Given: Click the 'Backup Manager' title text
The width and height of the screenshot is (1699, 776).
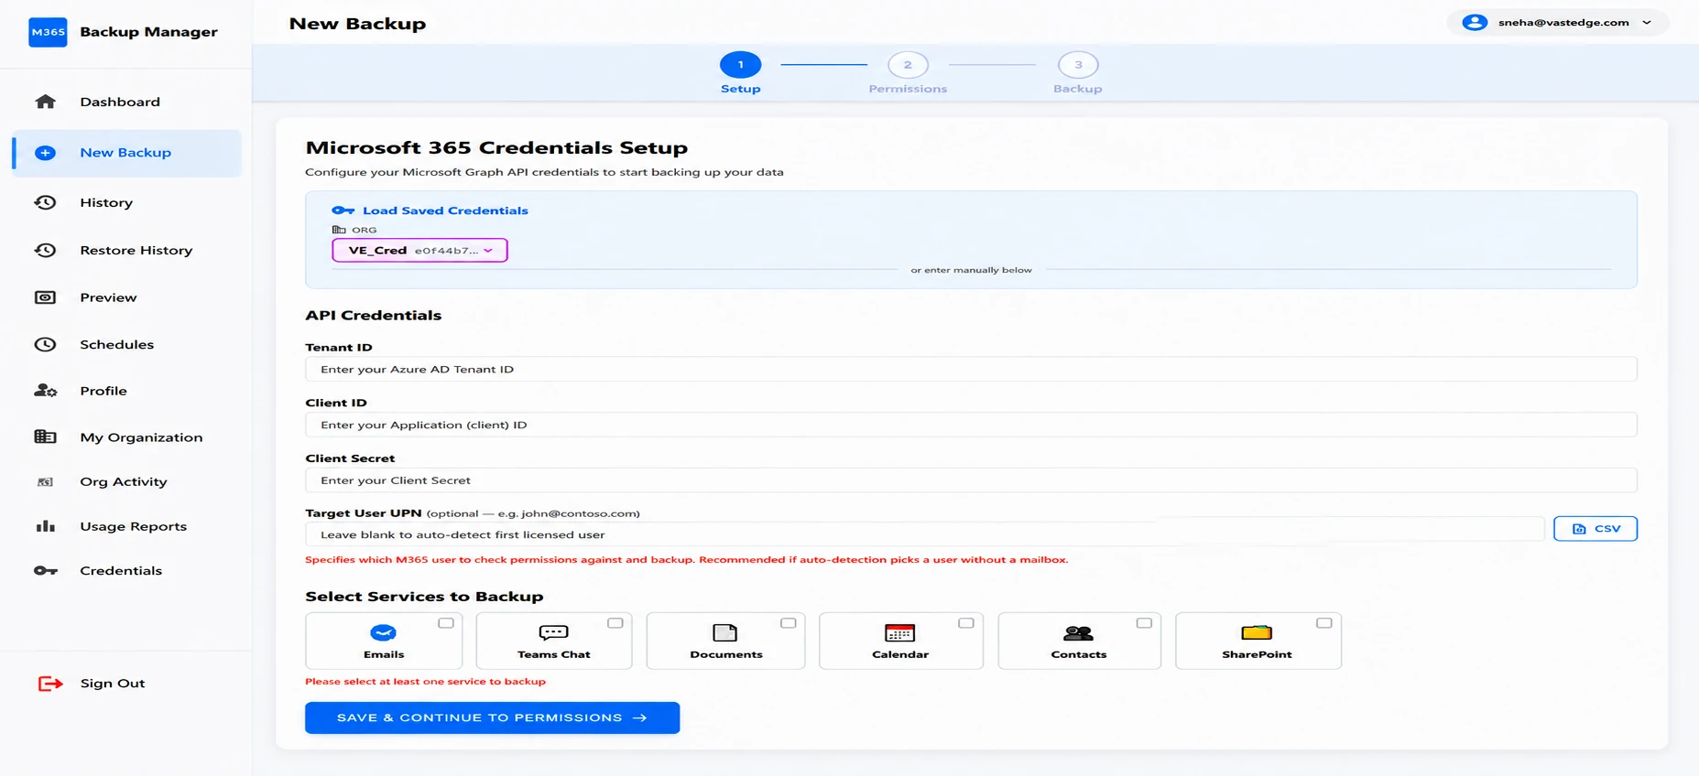Looking at the screenshot, I should [x=148, y=32].
